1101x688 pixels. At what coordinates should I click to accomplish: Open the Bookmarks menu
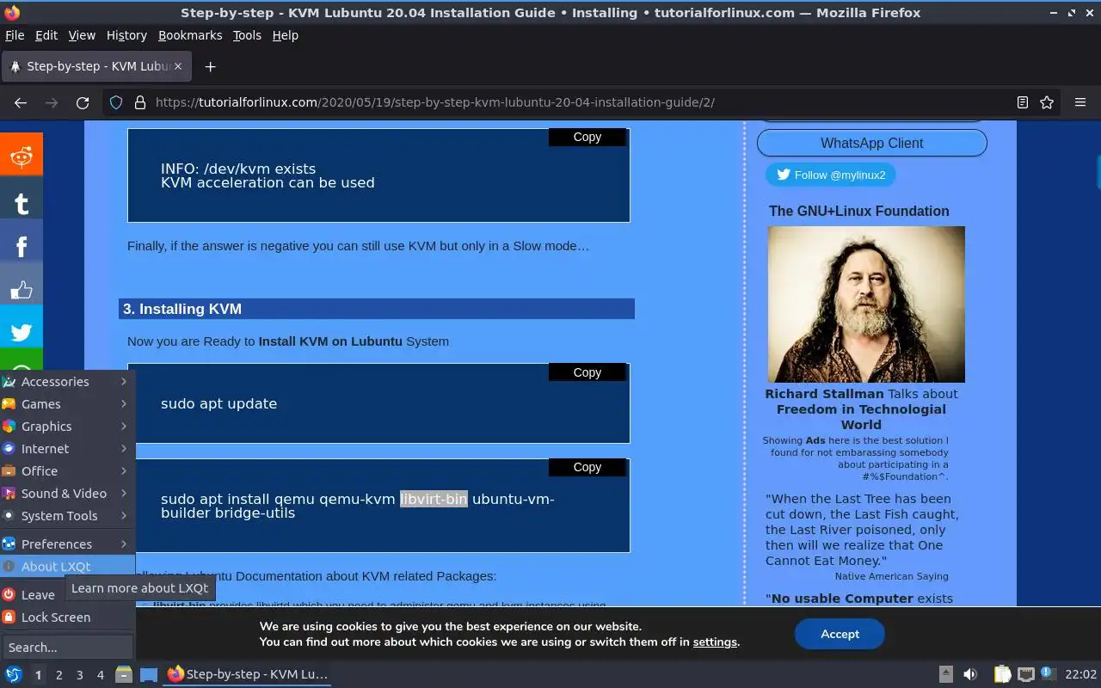190,35
